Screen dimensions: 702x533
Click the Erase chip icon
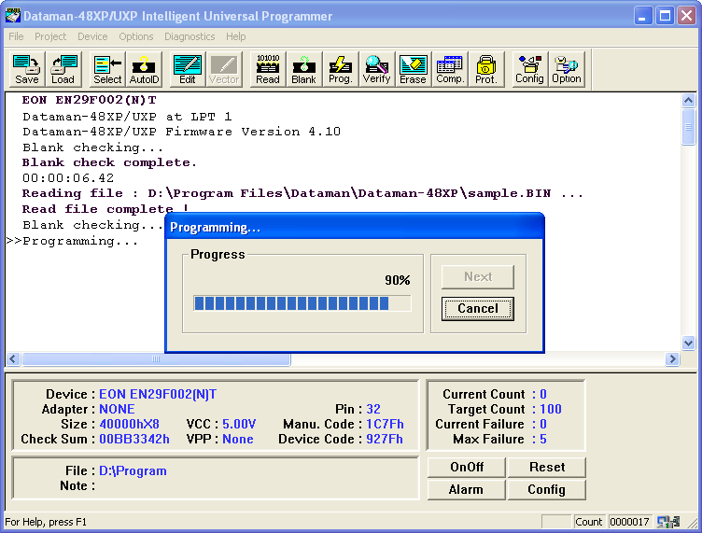click(413, 70)
